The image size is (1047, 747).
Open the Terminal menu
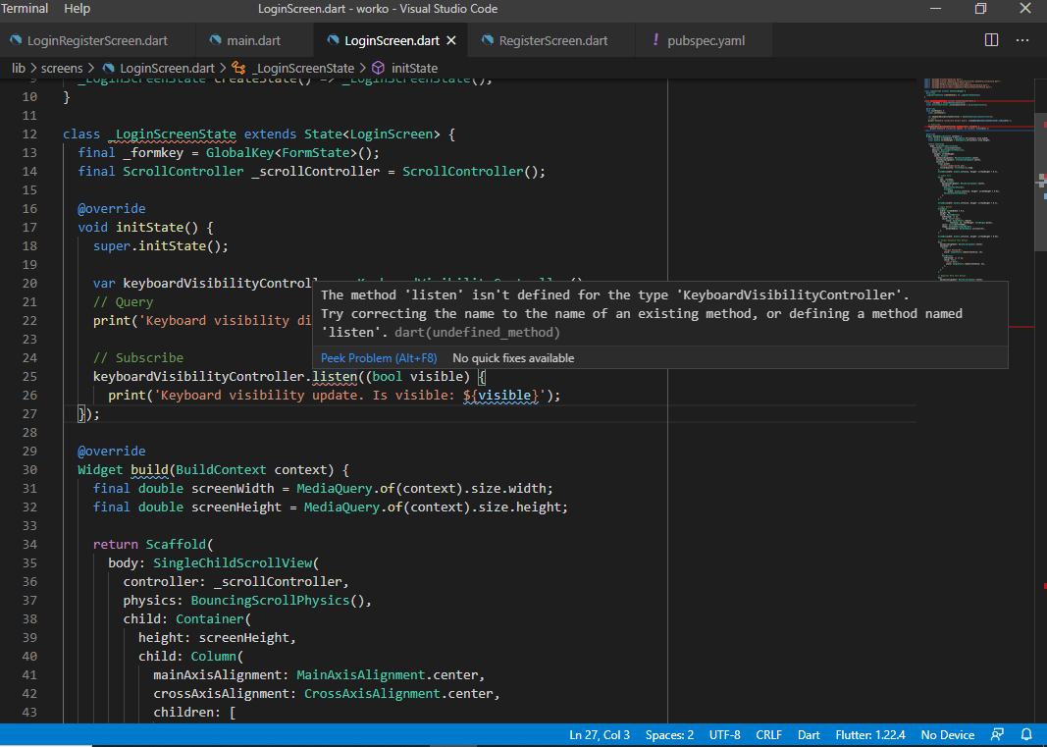[x=25, y=9]
